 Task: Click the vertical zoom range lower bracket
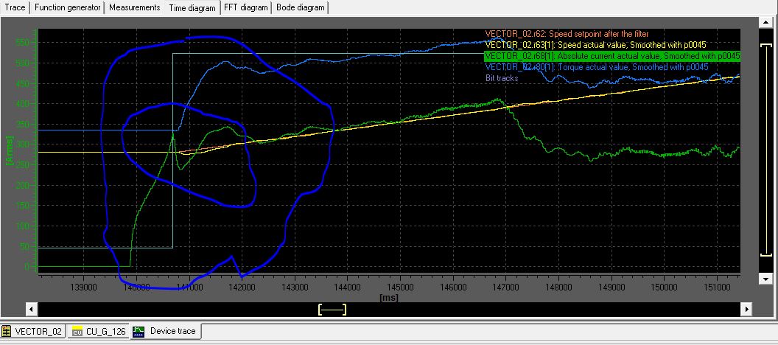[x=765, y=254]
